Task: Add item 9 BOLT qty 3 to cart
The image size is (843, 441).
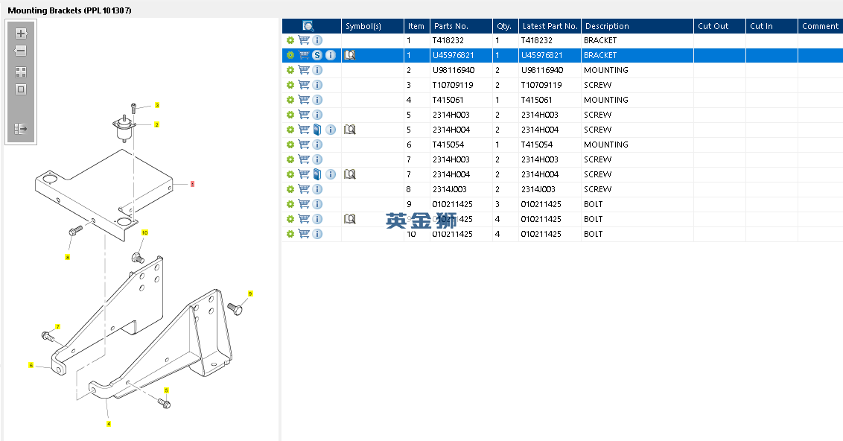Action: tap(304, 204)
